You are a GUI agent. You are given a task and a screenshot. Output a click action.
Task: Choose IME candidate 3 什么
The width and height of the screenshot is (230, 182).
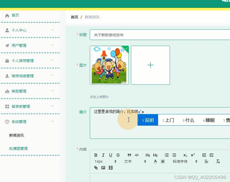pos(188,120)
